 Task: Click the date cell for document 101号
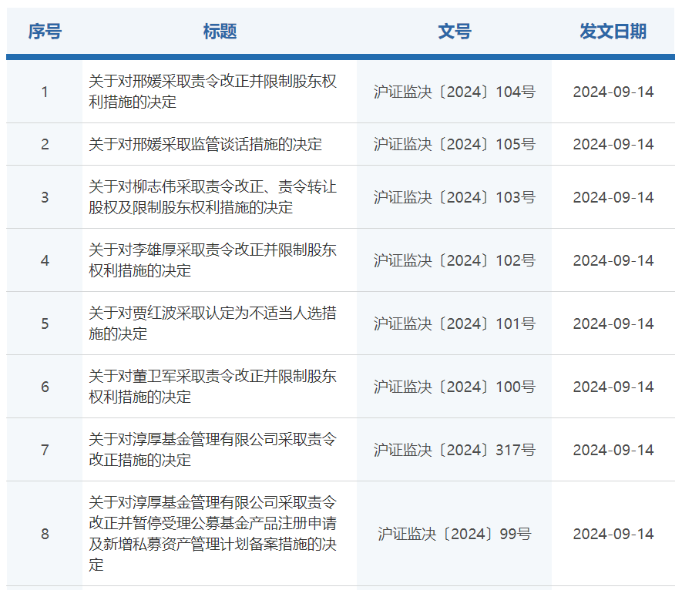[x=613, y=323]
